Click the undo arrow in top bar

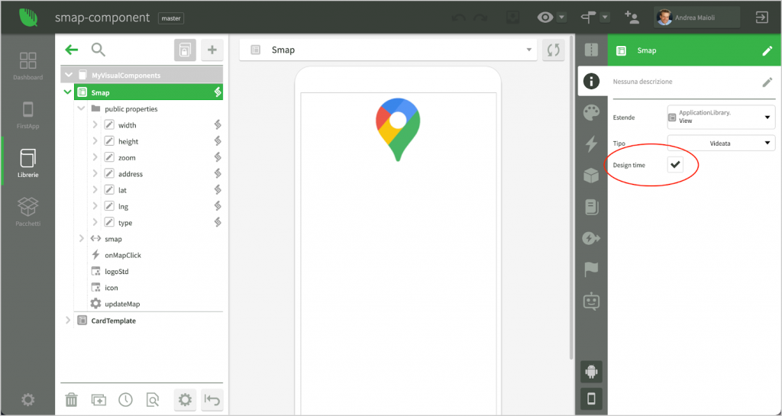pos(458,18)
